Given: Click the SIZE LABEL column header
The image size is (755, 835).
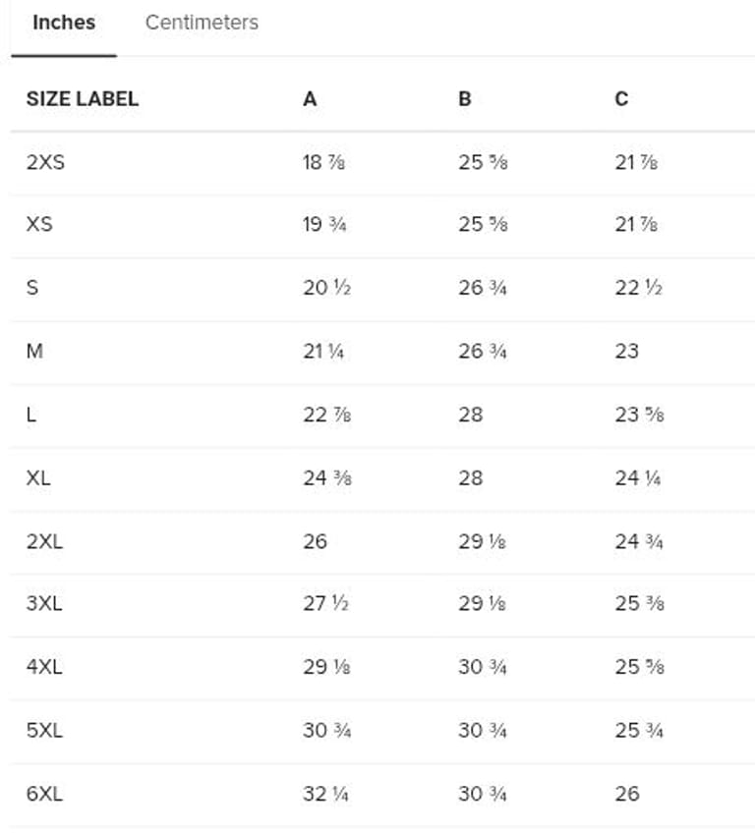Looking at the screenshot, I should (82, 98).
